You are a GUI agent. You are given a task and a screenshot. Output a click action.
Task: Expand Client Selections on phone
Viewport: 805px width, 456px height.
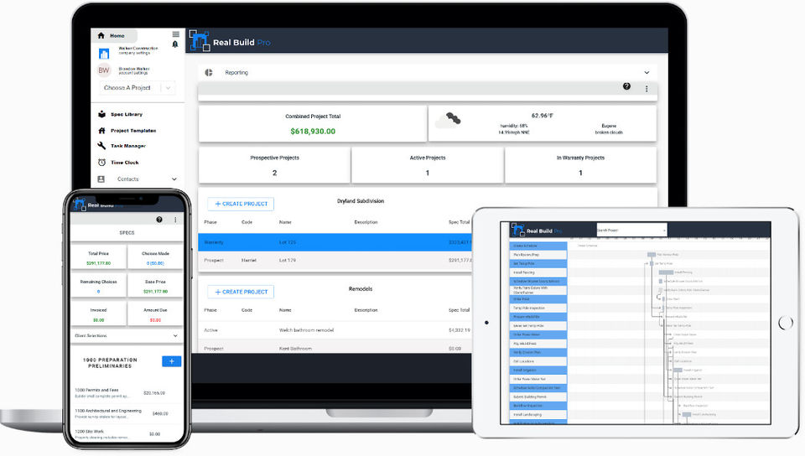pyautogui.click(x=127, y=335)
